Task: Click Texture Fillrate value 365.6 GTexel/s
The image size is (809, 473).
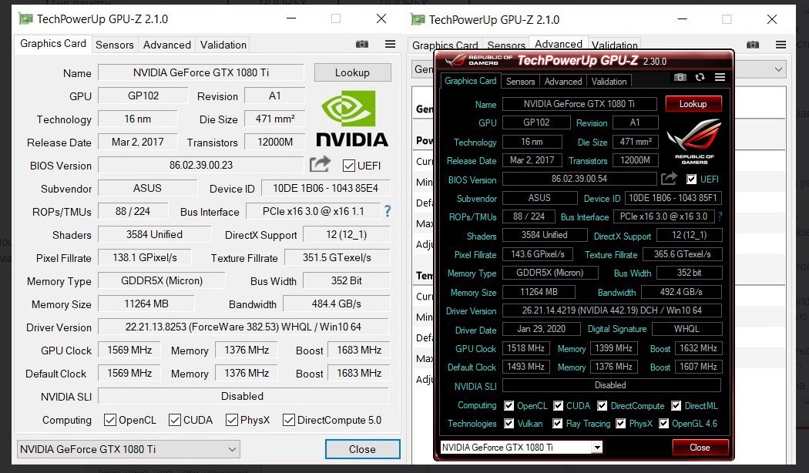Action: pyautogui.click(x=682, y=254)
